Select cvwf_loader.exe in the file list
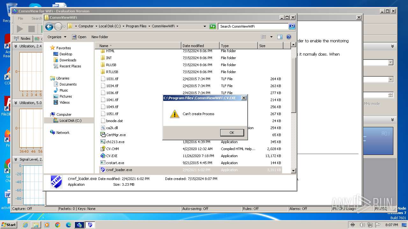408x229 pixels. [x=119, y=170]
